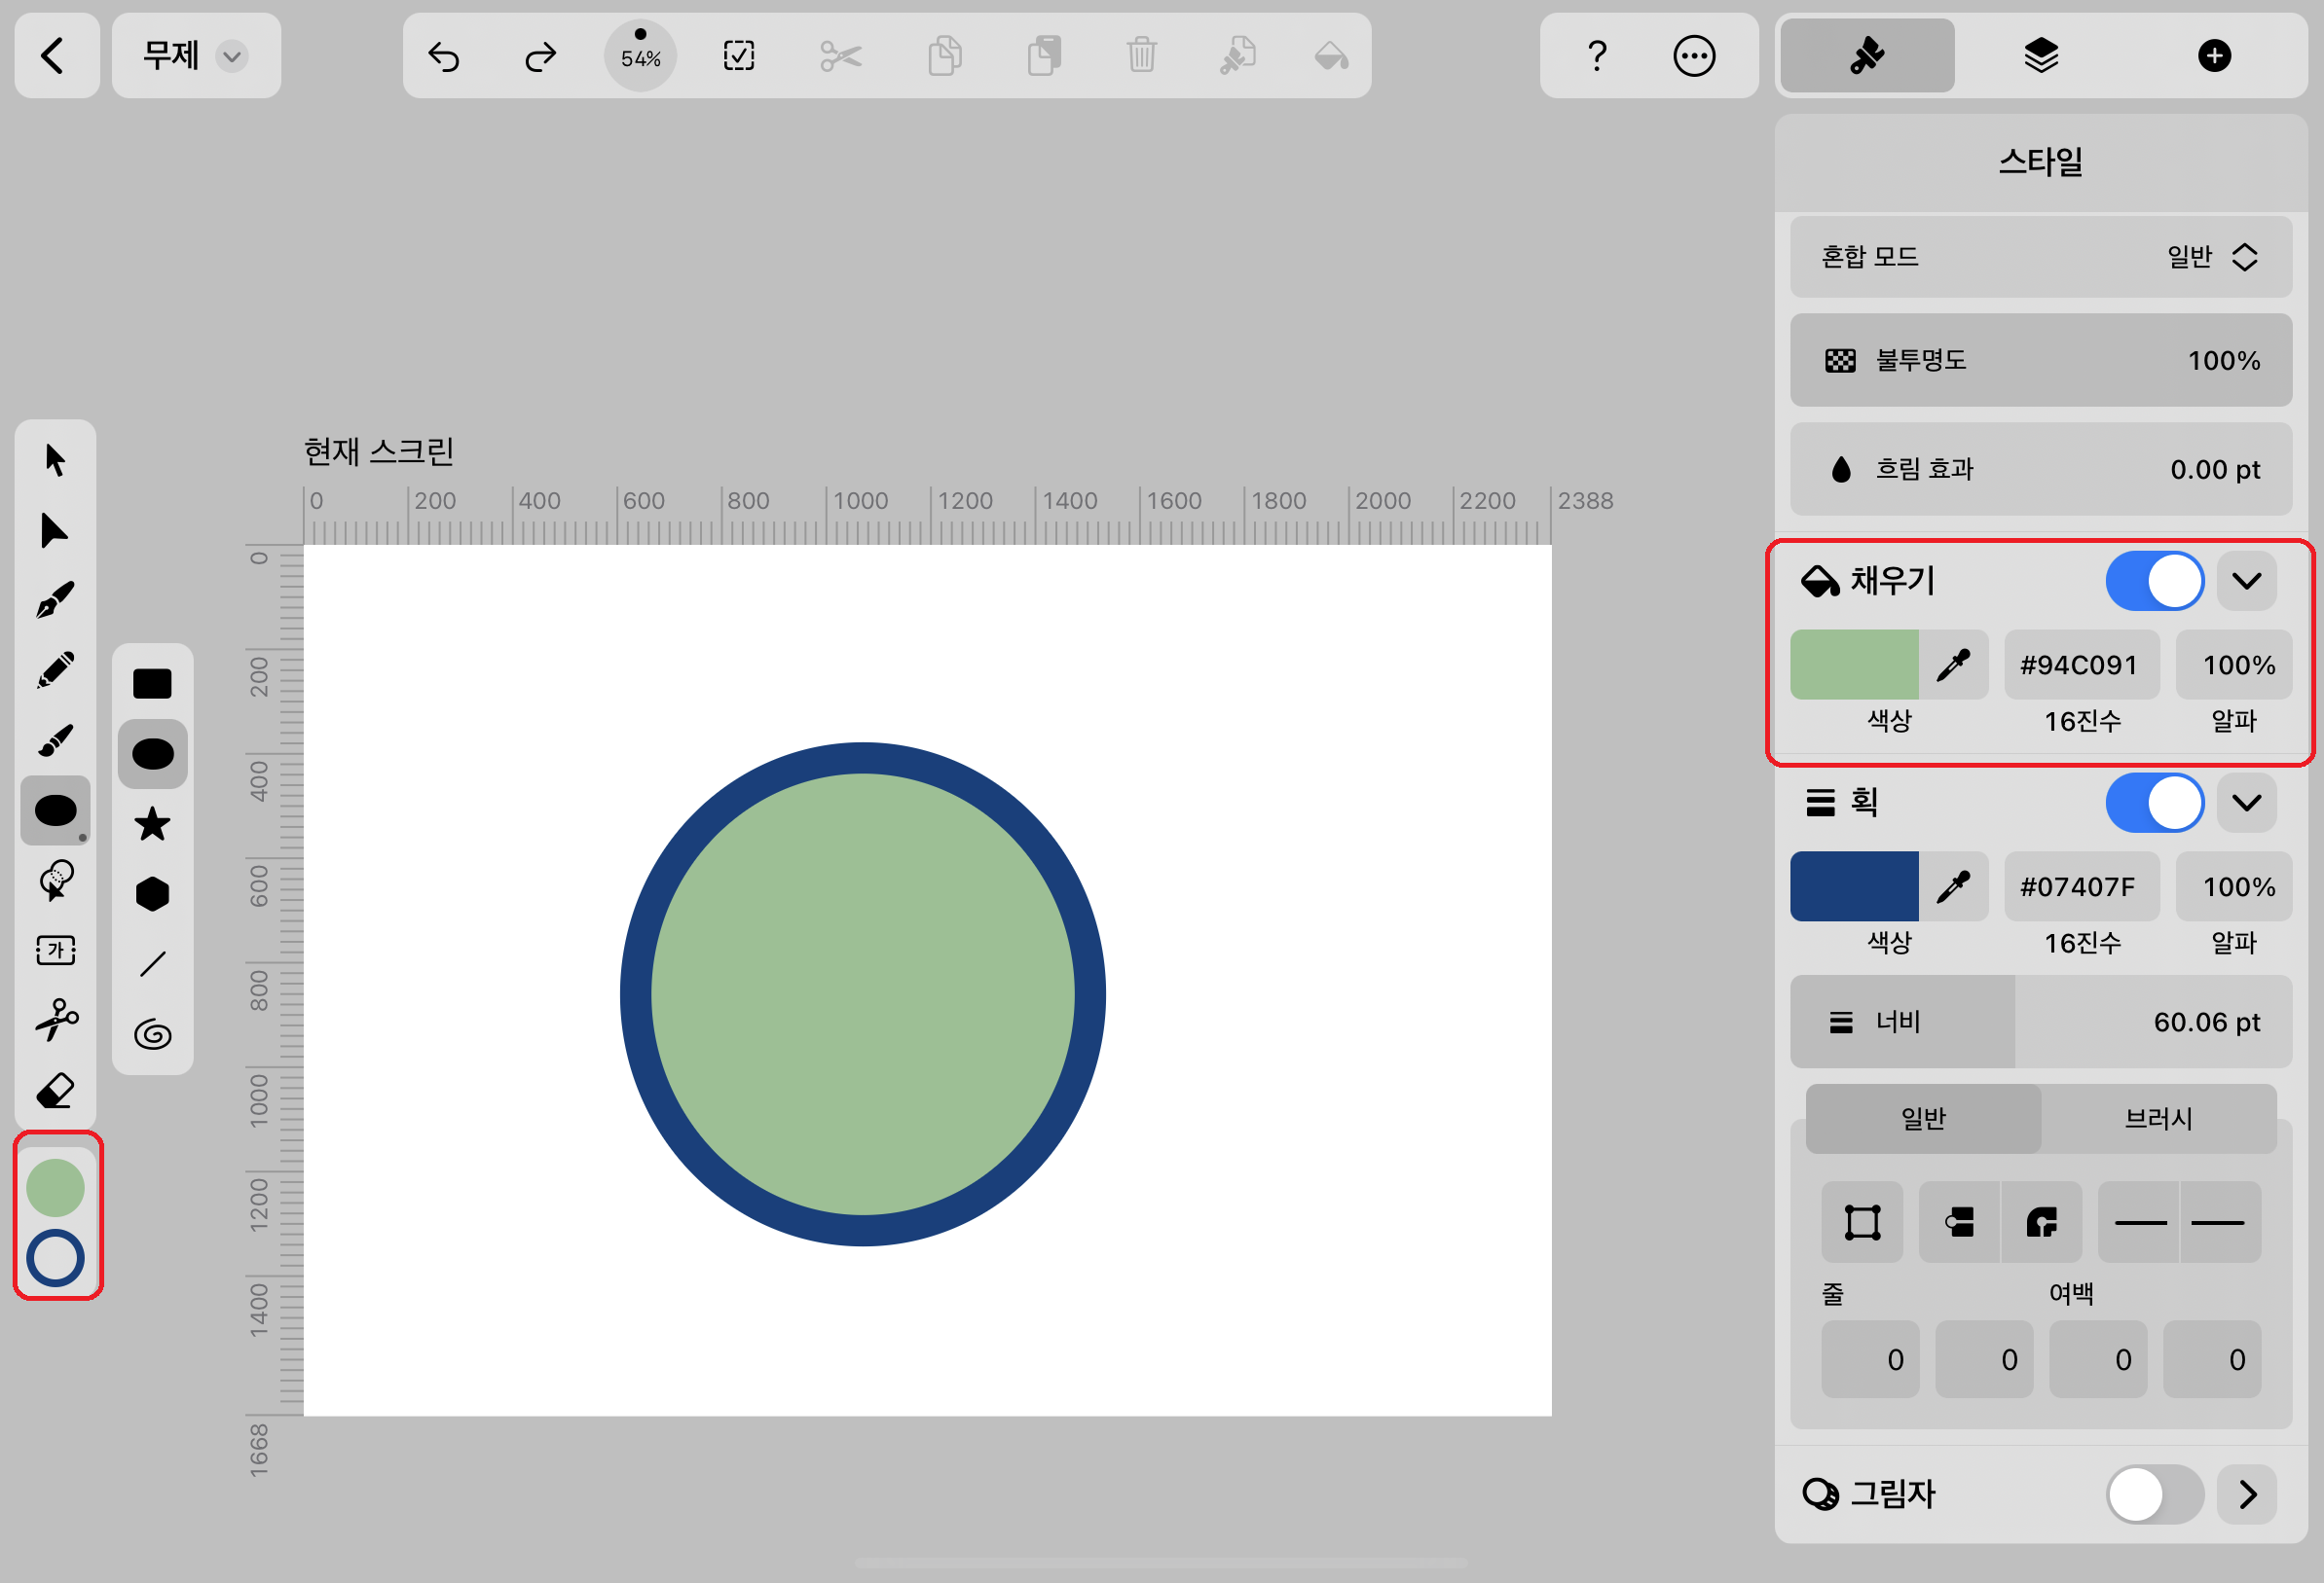
Task: Pick the Spiral shape tool
Action: click(x=152, y=1033)
